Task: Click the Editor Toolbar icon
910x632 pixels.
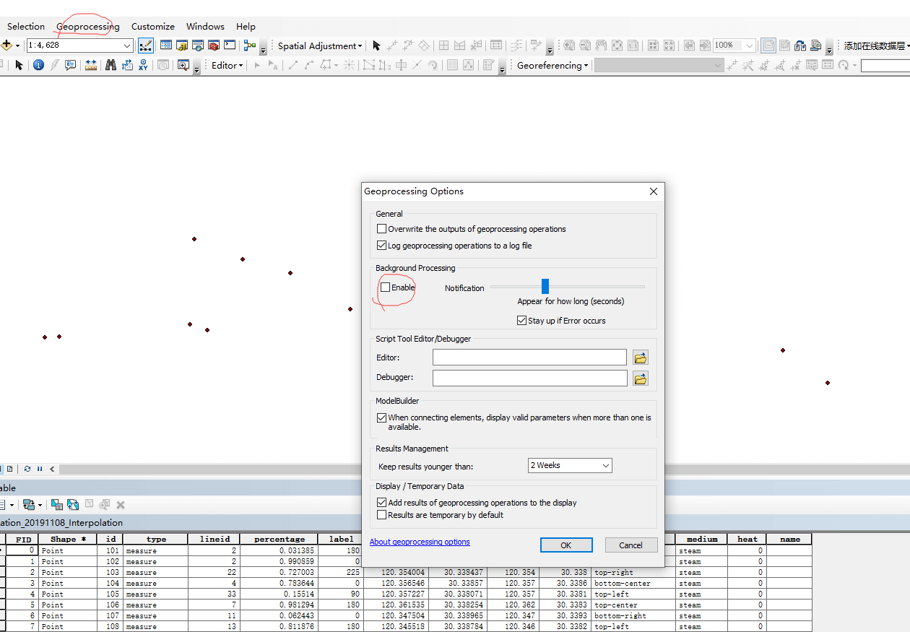Action: point(145,46)
